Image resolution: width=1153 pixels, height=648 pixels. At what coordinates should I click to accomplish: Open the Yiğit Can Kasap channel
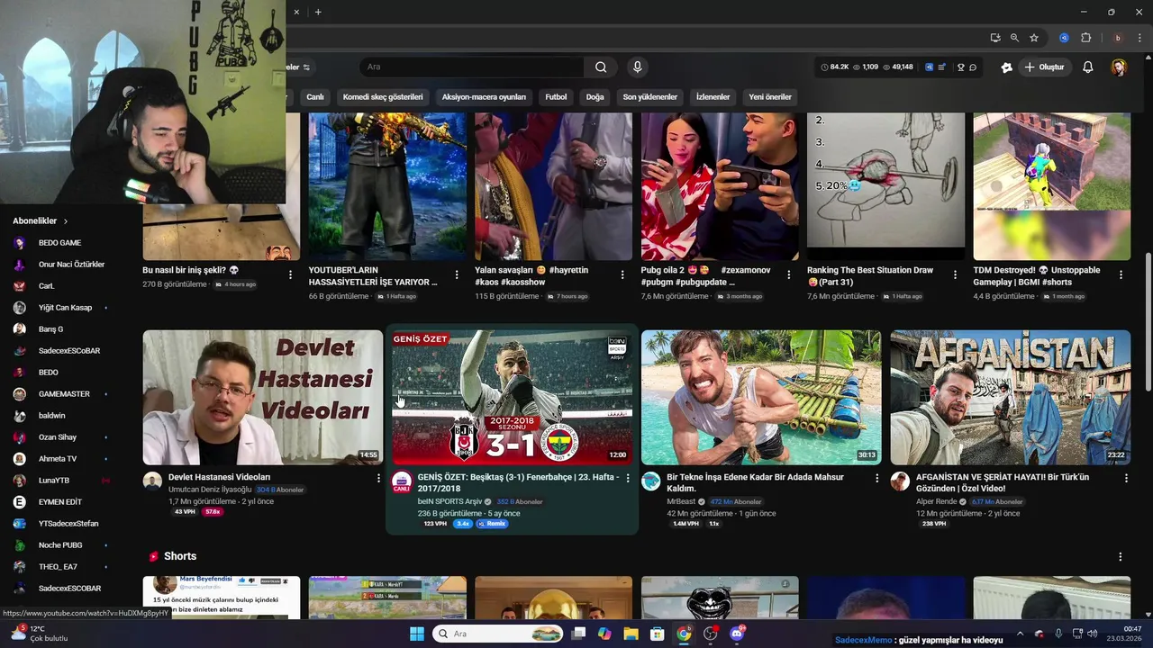pos(65,308)
